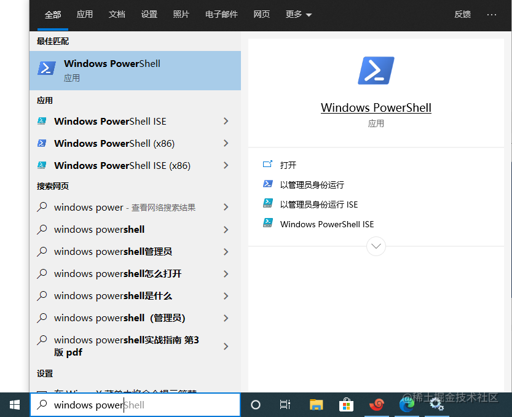Launch Windows PowerShell ISE from the app list

[110, 121]
